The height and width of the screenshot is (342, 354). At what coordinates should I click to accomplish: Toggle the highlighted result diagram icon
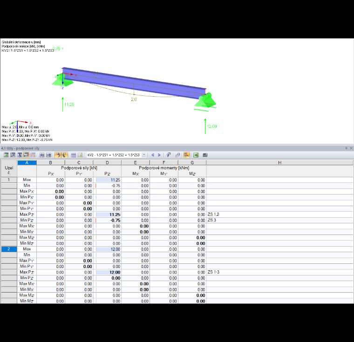(x=186, y=155)
